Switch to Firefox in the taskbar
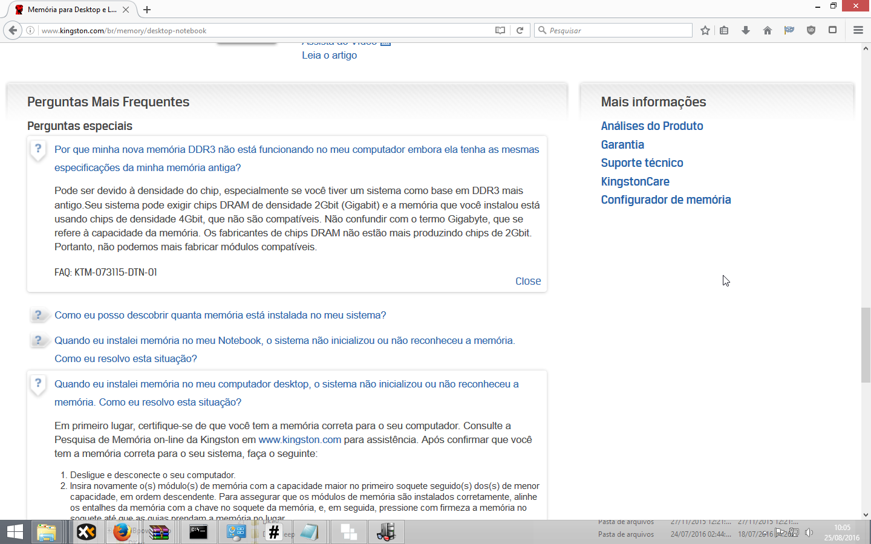 (122, 532)
